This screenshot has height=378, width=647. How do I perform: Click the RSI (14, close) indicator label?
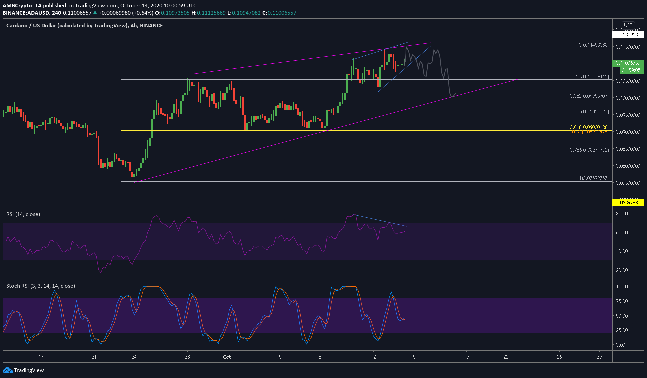23,214
